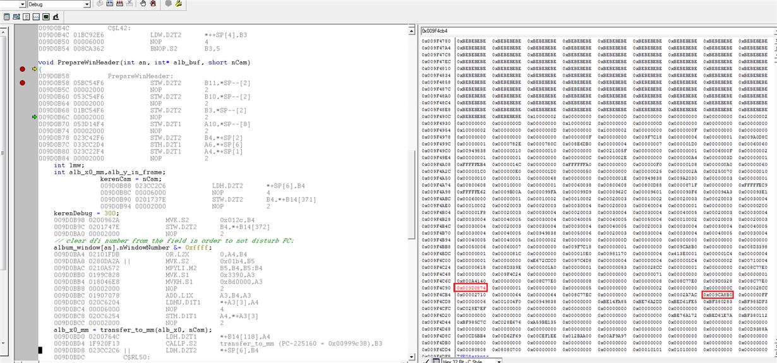The image size is (777, 363).
Task: Open the Debug configuration dropdown
Action: pyautogui.click(x=87, y=4)
